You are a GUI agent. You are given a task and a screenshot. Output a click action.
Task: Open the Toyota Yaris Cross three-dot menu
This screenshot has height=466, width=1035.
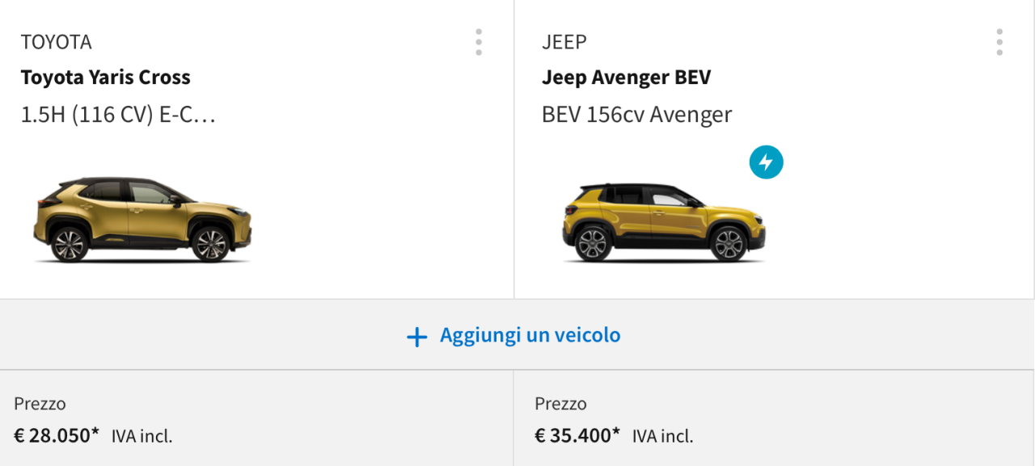point(479,42)
